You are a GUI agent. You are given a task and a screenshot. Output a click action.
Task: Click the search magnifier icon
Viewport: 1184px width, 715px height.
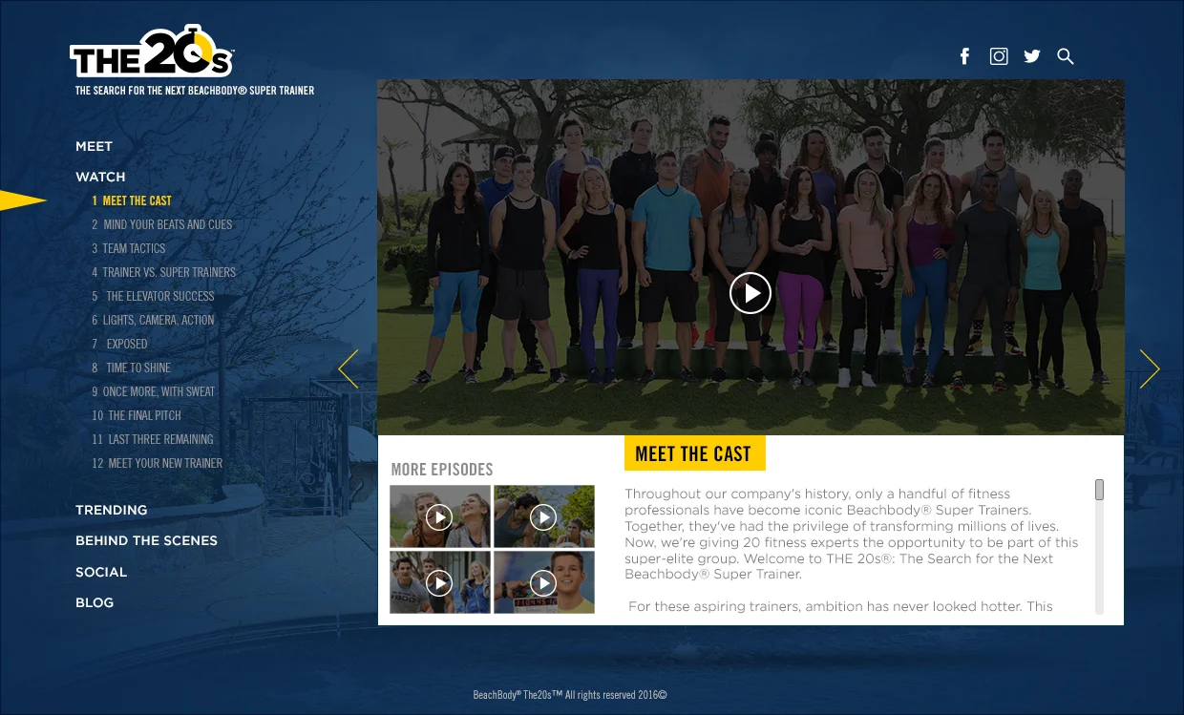tap(1066, 56)
